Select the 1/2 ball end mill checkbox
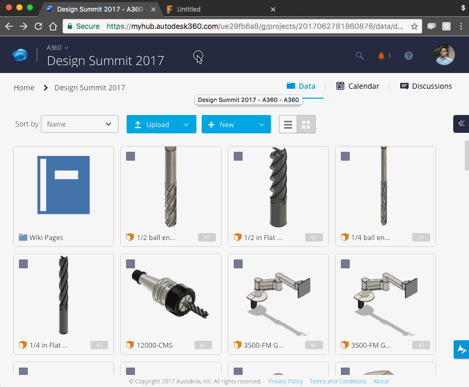This screenshot has width=469, height=387. [131, 156]
